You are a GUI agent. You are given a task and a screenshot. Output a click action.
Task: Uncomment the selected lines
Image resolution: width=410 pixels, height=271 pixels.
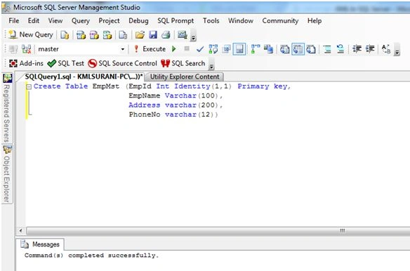340,49
